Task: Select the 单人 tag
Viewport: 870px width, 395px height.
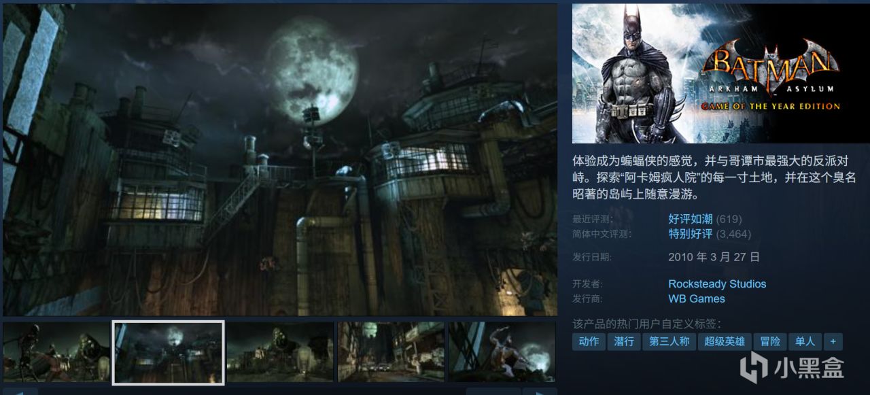Action: tap(805, 341)
